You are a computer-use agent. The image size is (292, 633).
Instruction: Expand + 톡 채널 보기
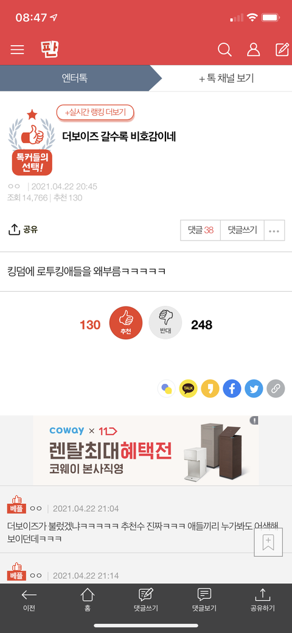point(226,79)
